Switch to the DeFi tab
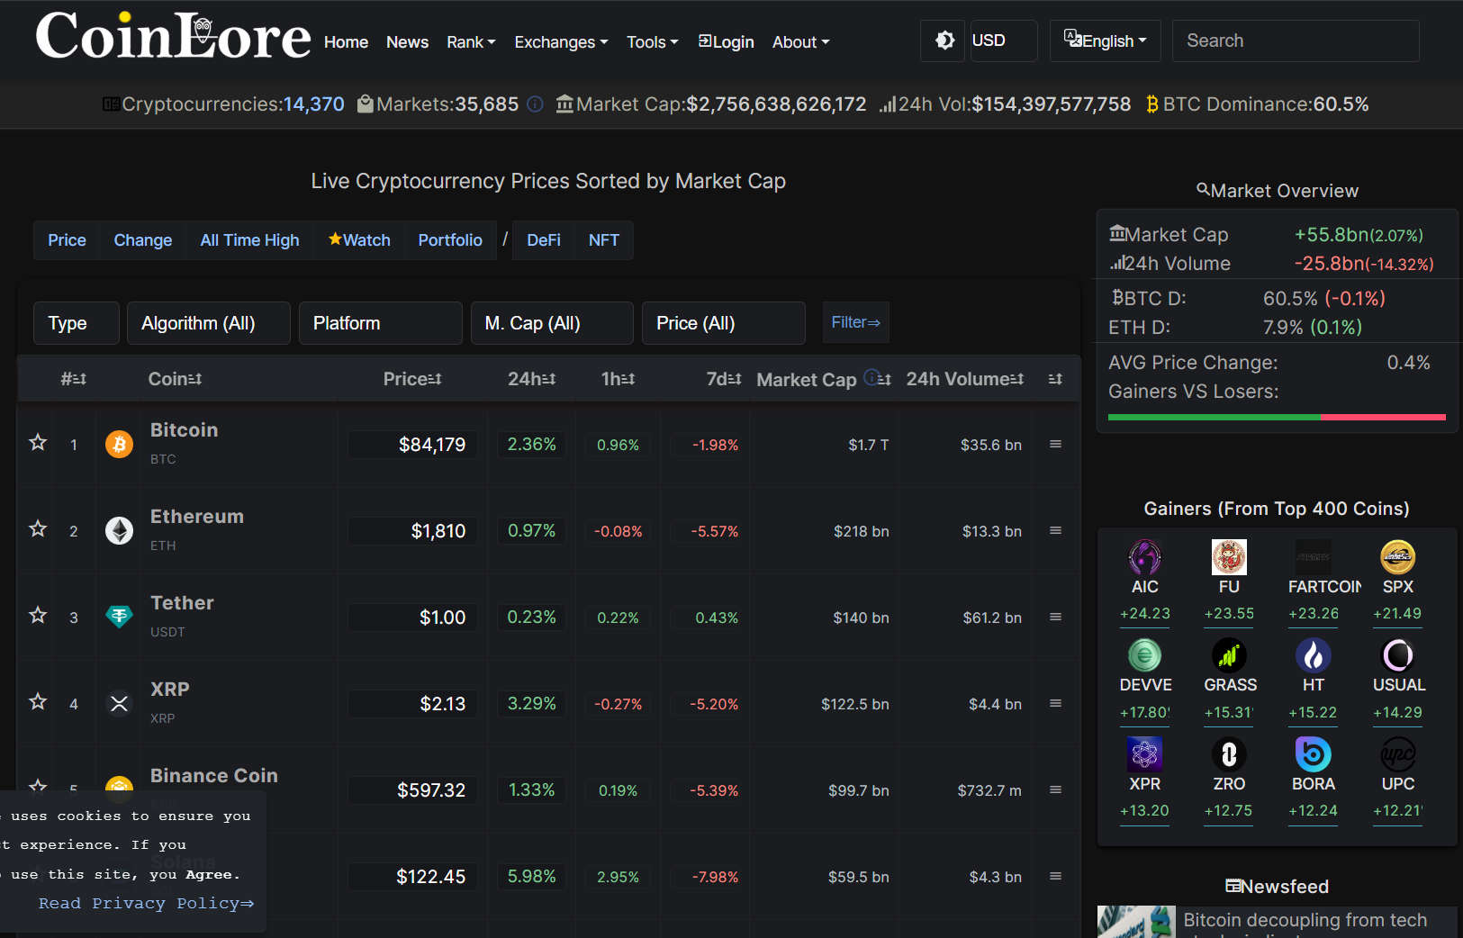 (544, 240)
